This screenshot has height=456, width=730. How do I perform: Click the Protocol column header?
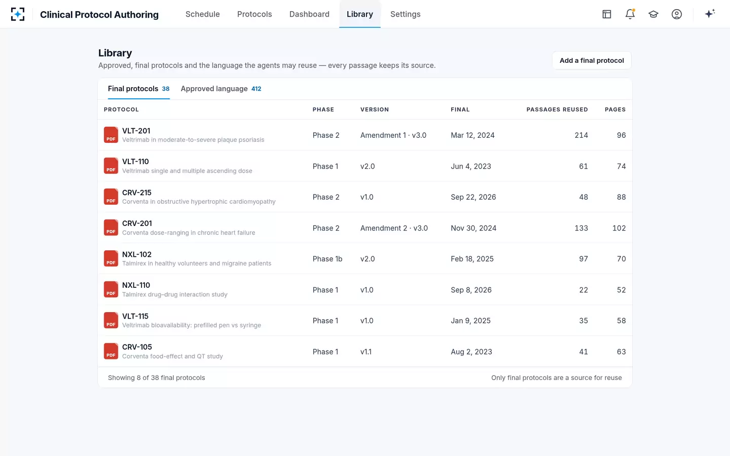(121, 109)
